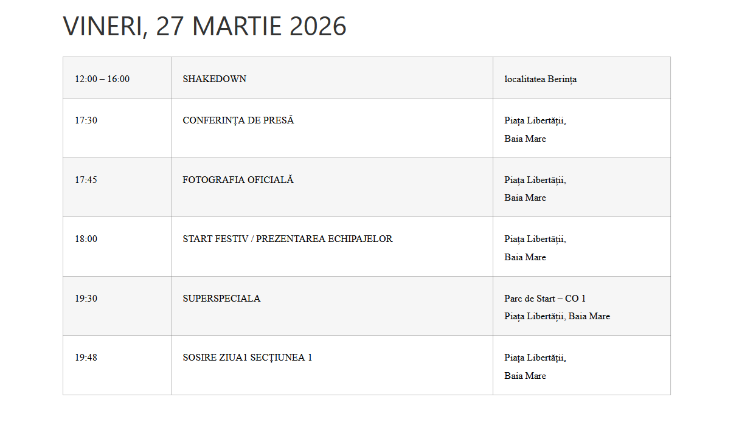
Task: Click Piața Libertății, Baia Mare under Parc de Start
Action: click(x=557, y=316)
